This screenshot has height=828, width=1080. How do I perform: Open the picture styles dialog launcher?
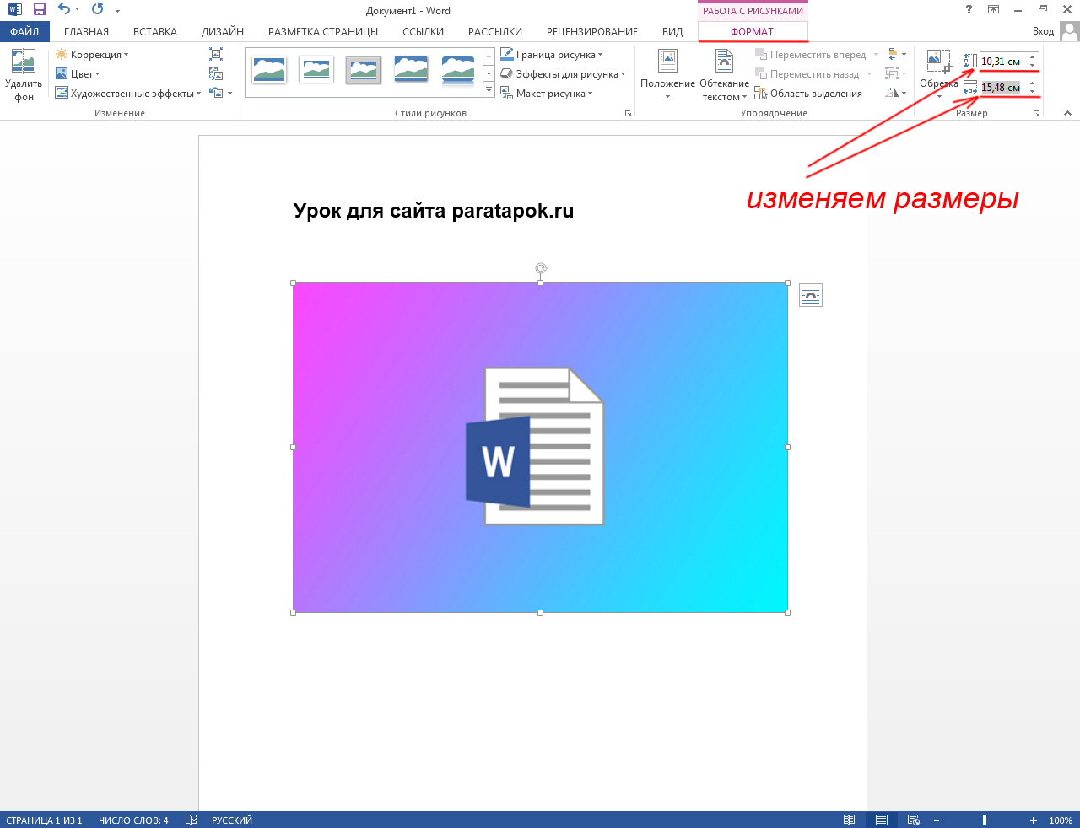pyautogui.click(x=628, y=114)
